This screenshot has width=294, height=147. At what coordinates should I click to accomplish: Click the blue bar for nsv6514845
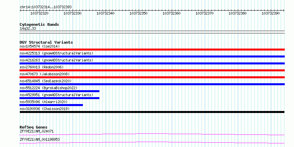[152, 84]
